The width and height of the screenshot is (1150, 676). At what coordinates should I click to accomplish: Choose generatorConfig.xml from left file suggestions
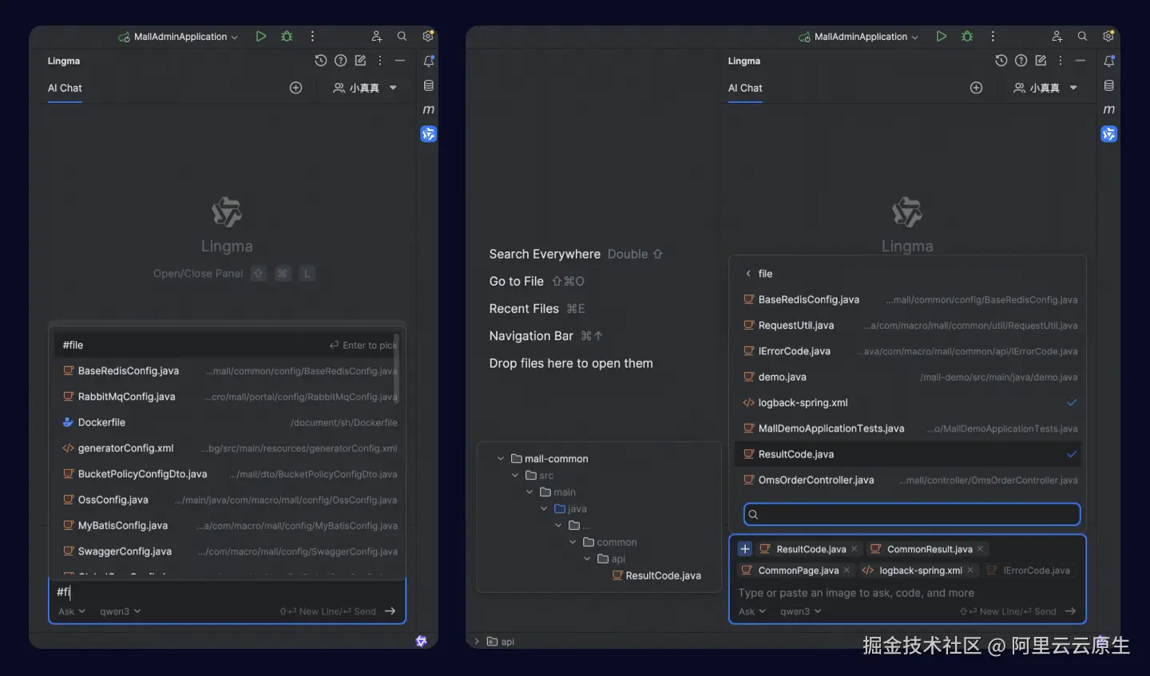[227, 449]
